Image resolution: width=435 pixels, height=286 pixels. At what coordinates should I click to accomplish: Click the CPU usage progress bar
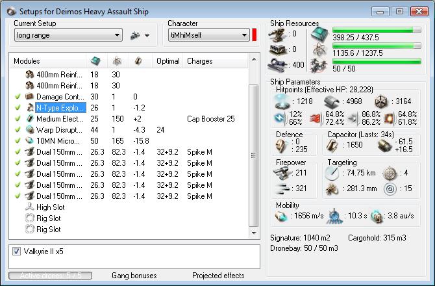[x=377, y=30]
